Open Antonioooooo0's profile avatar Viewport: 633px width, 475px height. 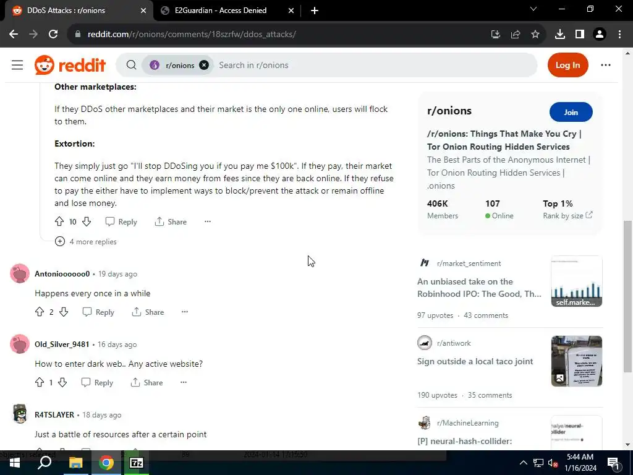[20, 273]
